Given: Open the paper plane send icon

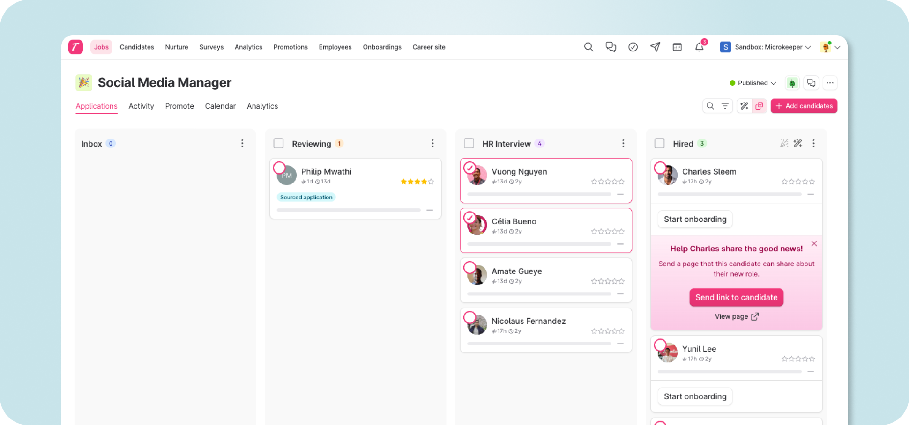Looking at the screenshot, I should click(655, 47).
